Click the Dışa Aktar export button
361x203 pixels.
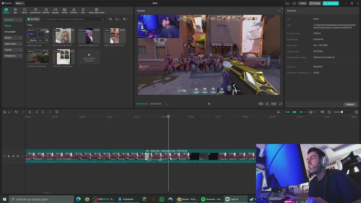click(x=331, y=3)
